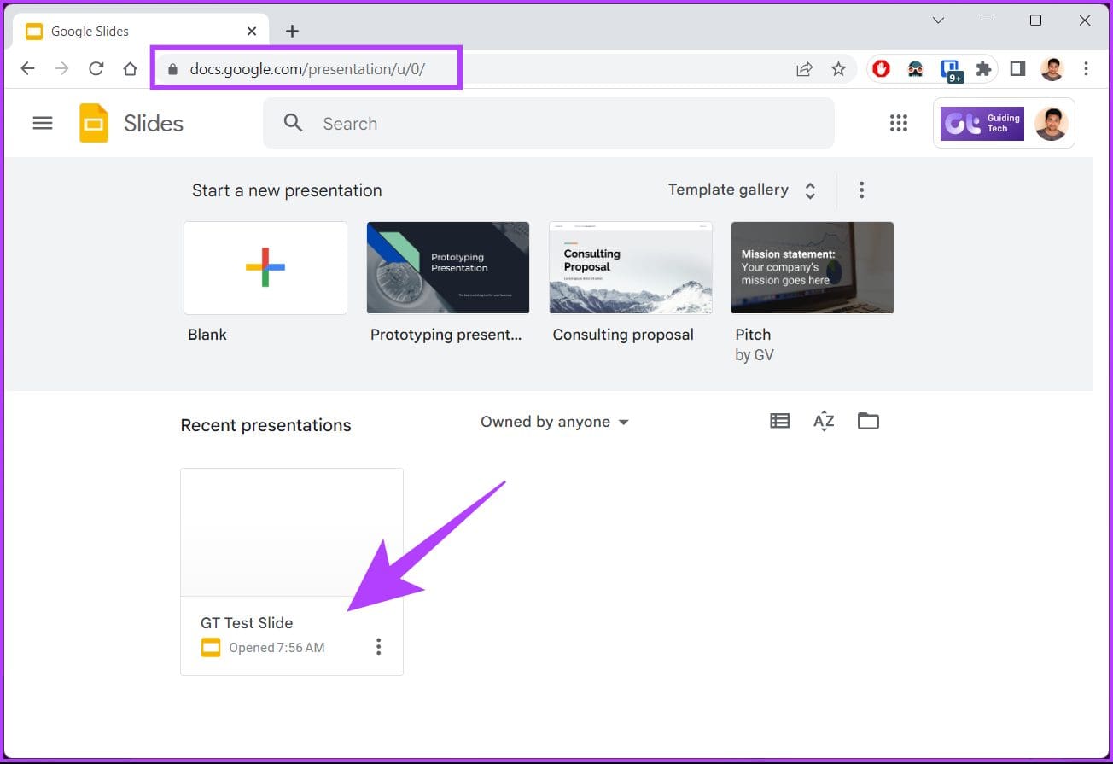Click the address bar URL
The height and width of the screenshot is (764, 1113).
307,69
